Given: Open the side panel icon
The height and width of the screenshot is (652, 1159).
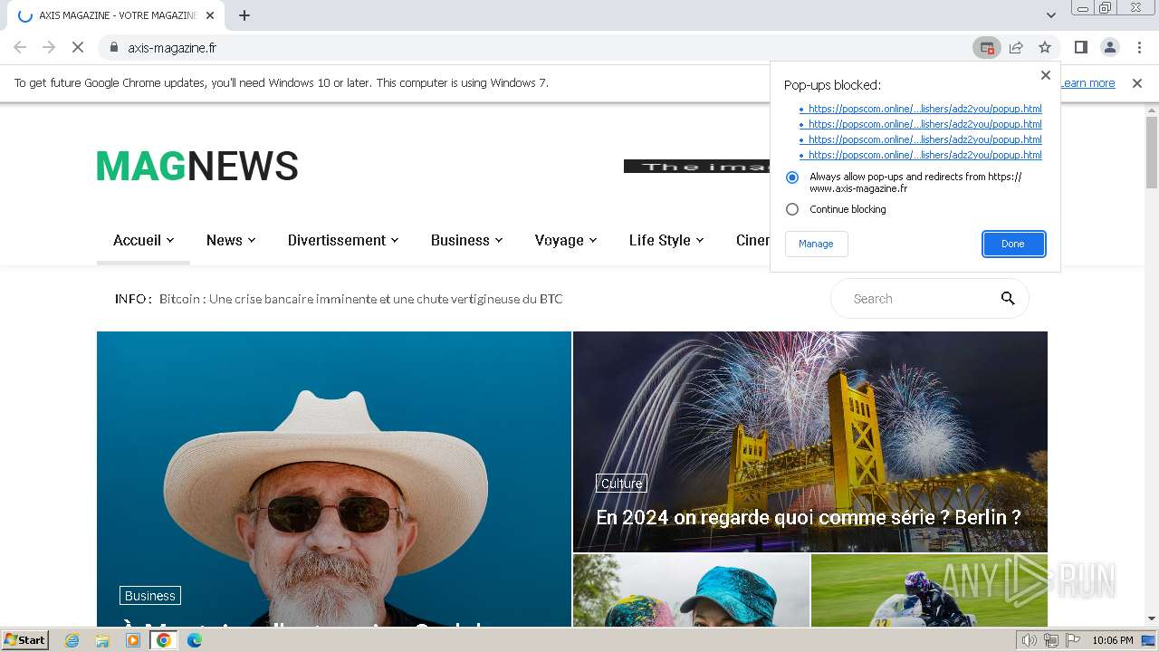Looking at the screenshot, I should coord(1080,47).
